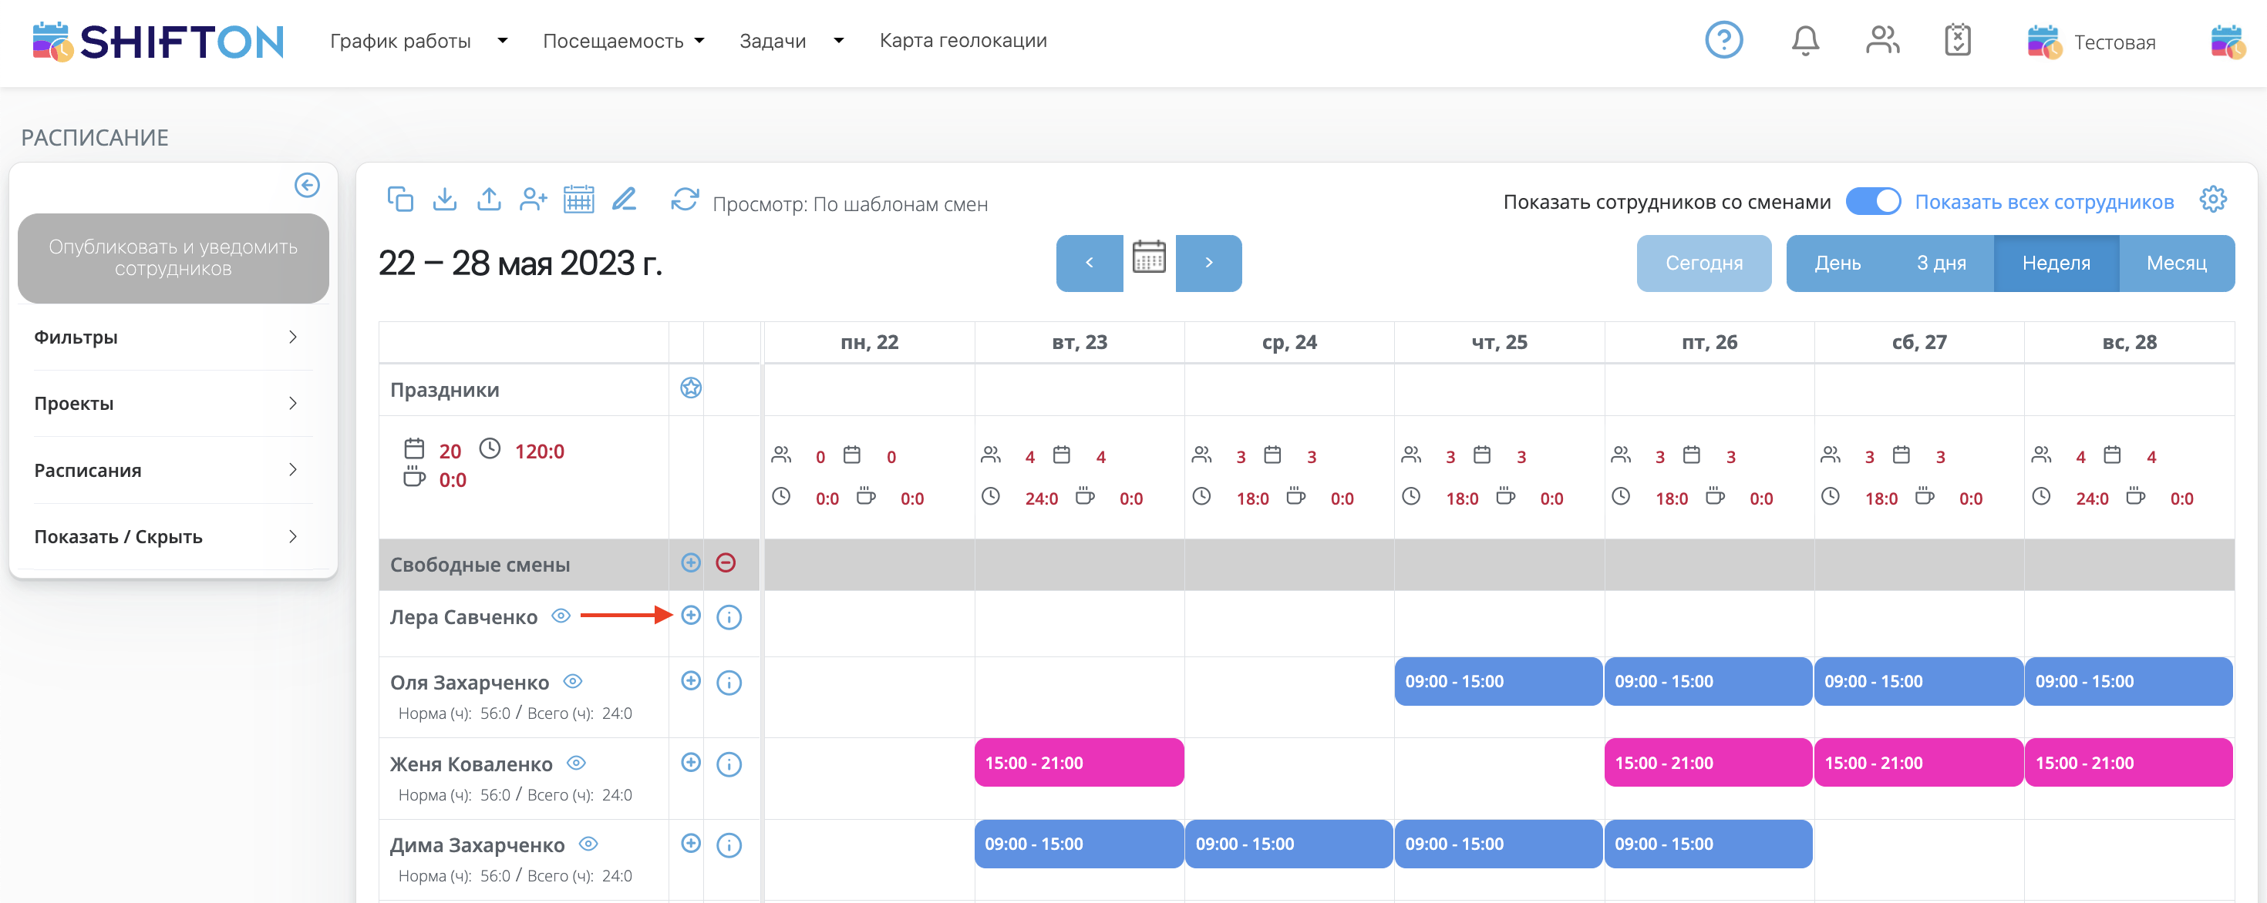Screen dimensions: 2267x903
Task: Collapse the sidebar with the back arrow icon
Action: click(x=307, y=185)
